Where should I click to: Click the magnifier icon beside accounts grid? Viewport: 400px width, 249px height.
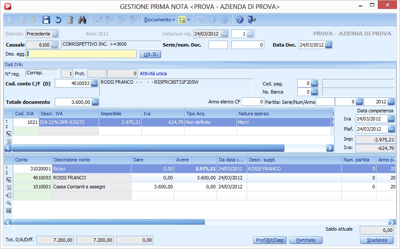click(x=8, y=203)
